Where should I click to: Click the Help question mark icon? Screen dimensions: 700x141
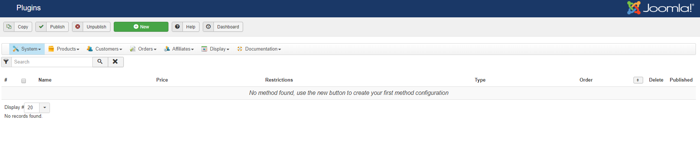[x=177, y=27]
